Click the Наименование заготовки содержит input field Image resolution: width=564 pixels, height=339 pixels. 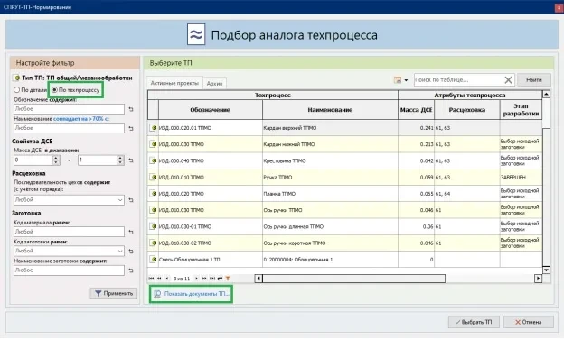(69, 270)
